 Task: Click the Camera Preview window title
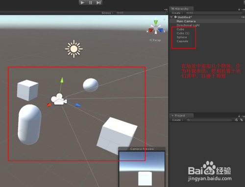[142, 149]
